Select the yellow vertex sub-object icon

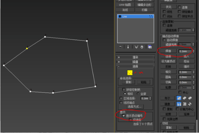[x=130, y=73]
